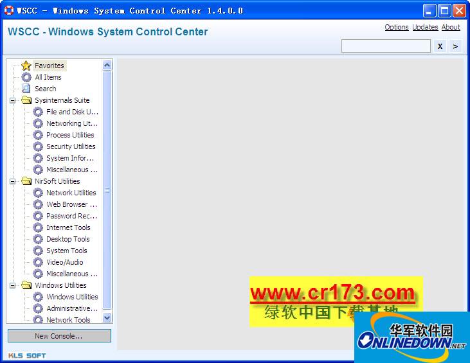This screenshot has height=363, width=470.
Task: Select All Items in the tree
Action: (48, 77)
